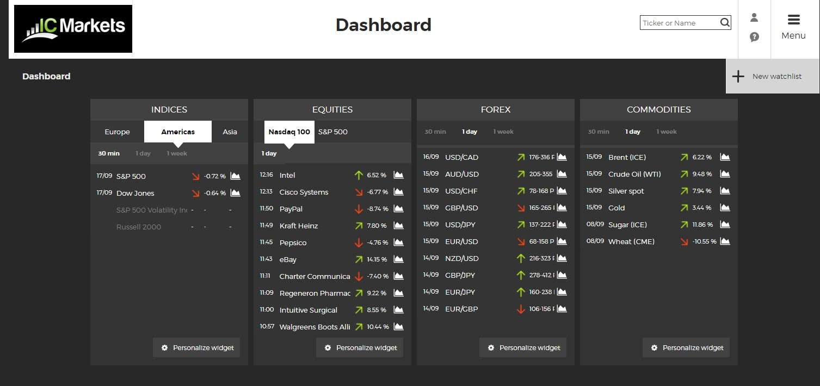Open chart icon for eBay
Viewport: 820px width, 386px height.
pos(398,259)
